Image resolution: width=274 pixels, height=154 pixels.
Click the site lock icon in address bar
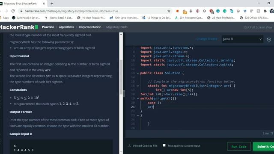[21, 11]
